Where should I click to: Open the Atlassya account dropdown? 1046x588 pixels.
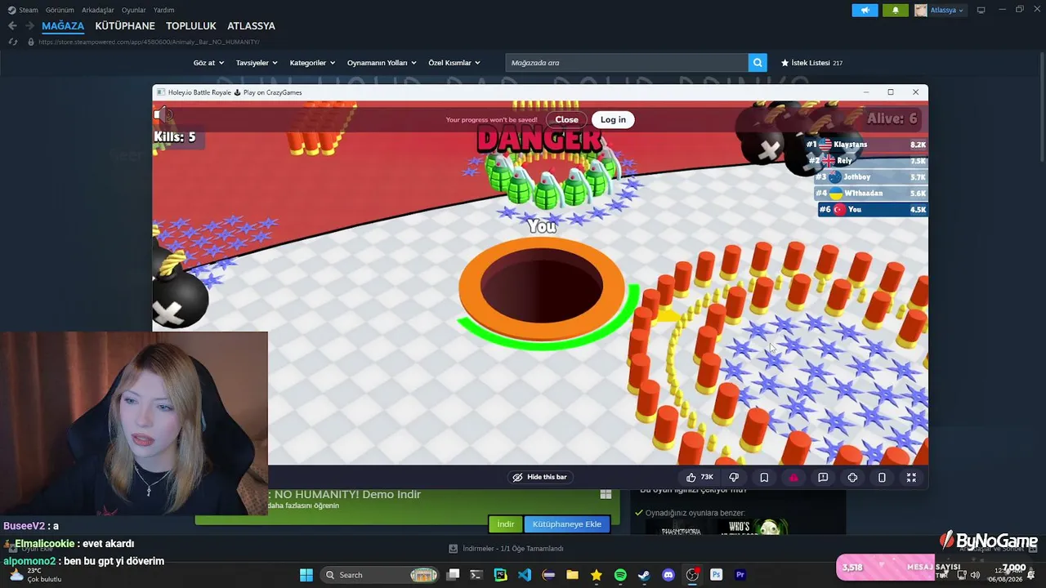(940, 10)
